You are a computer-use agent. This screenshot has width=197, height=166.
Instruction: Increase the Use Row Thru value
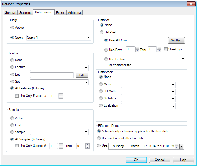coord(159,48)
